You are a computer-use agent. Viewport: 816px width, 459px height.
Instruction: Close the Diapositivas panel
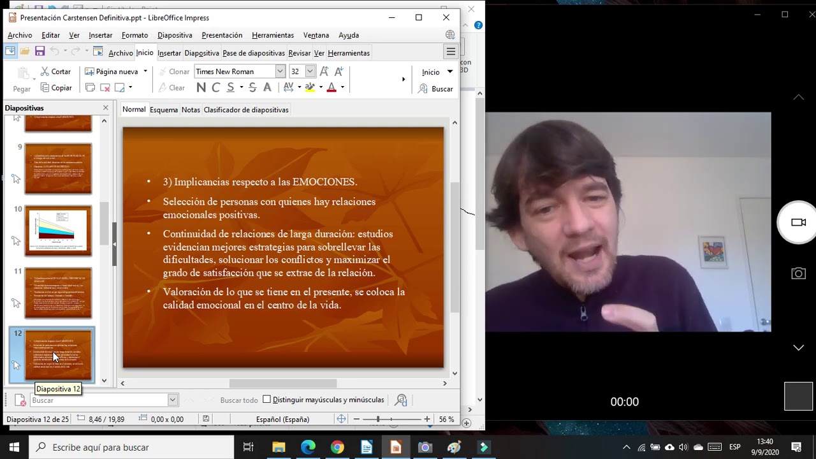coord(106,108)
